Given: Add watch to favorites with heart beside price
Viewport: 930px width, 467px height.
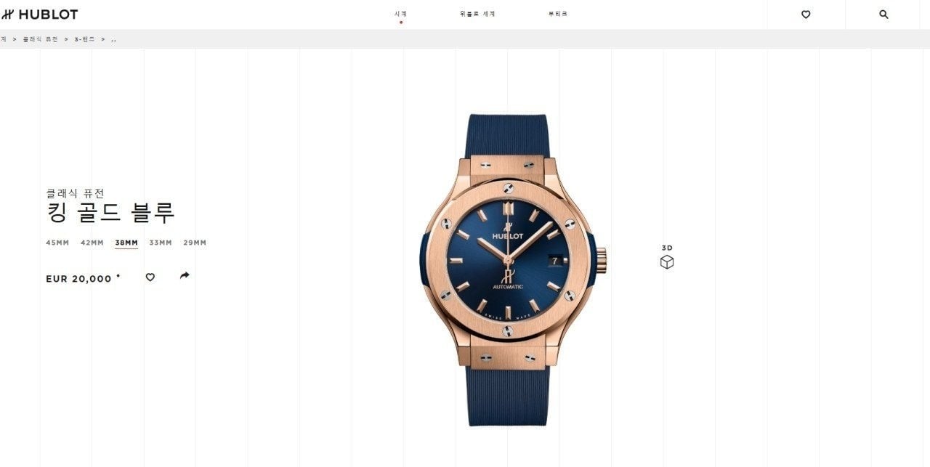Looking at the screenshot, I should pos(150,277).
